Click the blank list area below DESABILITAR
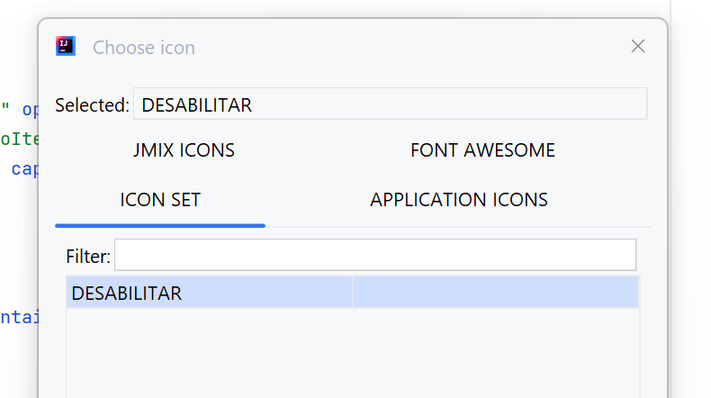The image size is (711, 398). click(352, 353)
